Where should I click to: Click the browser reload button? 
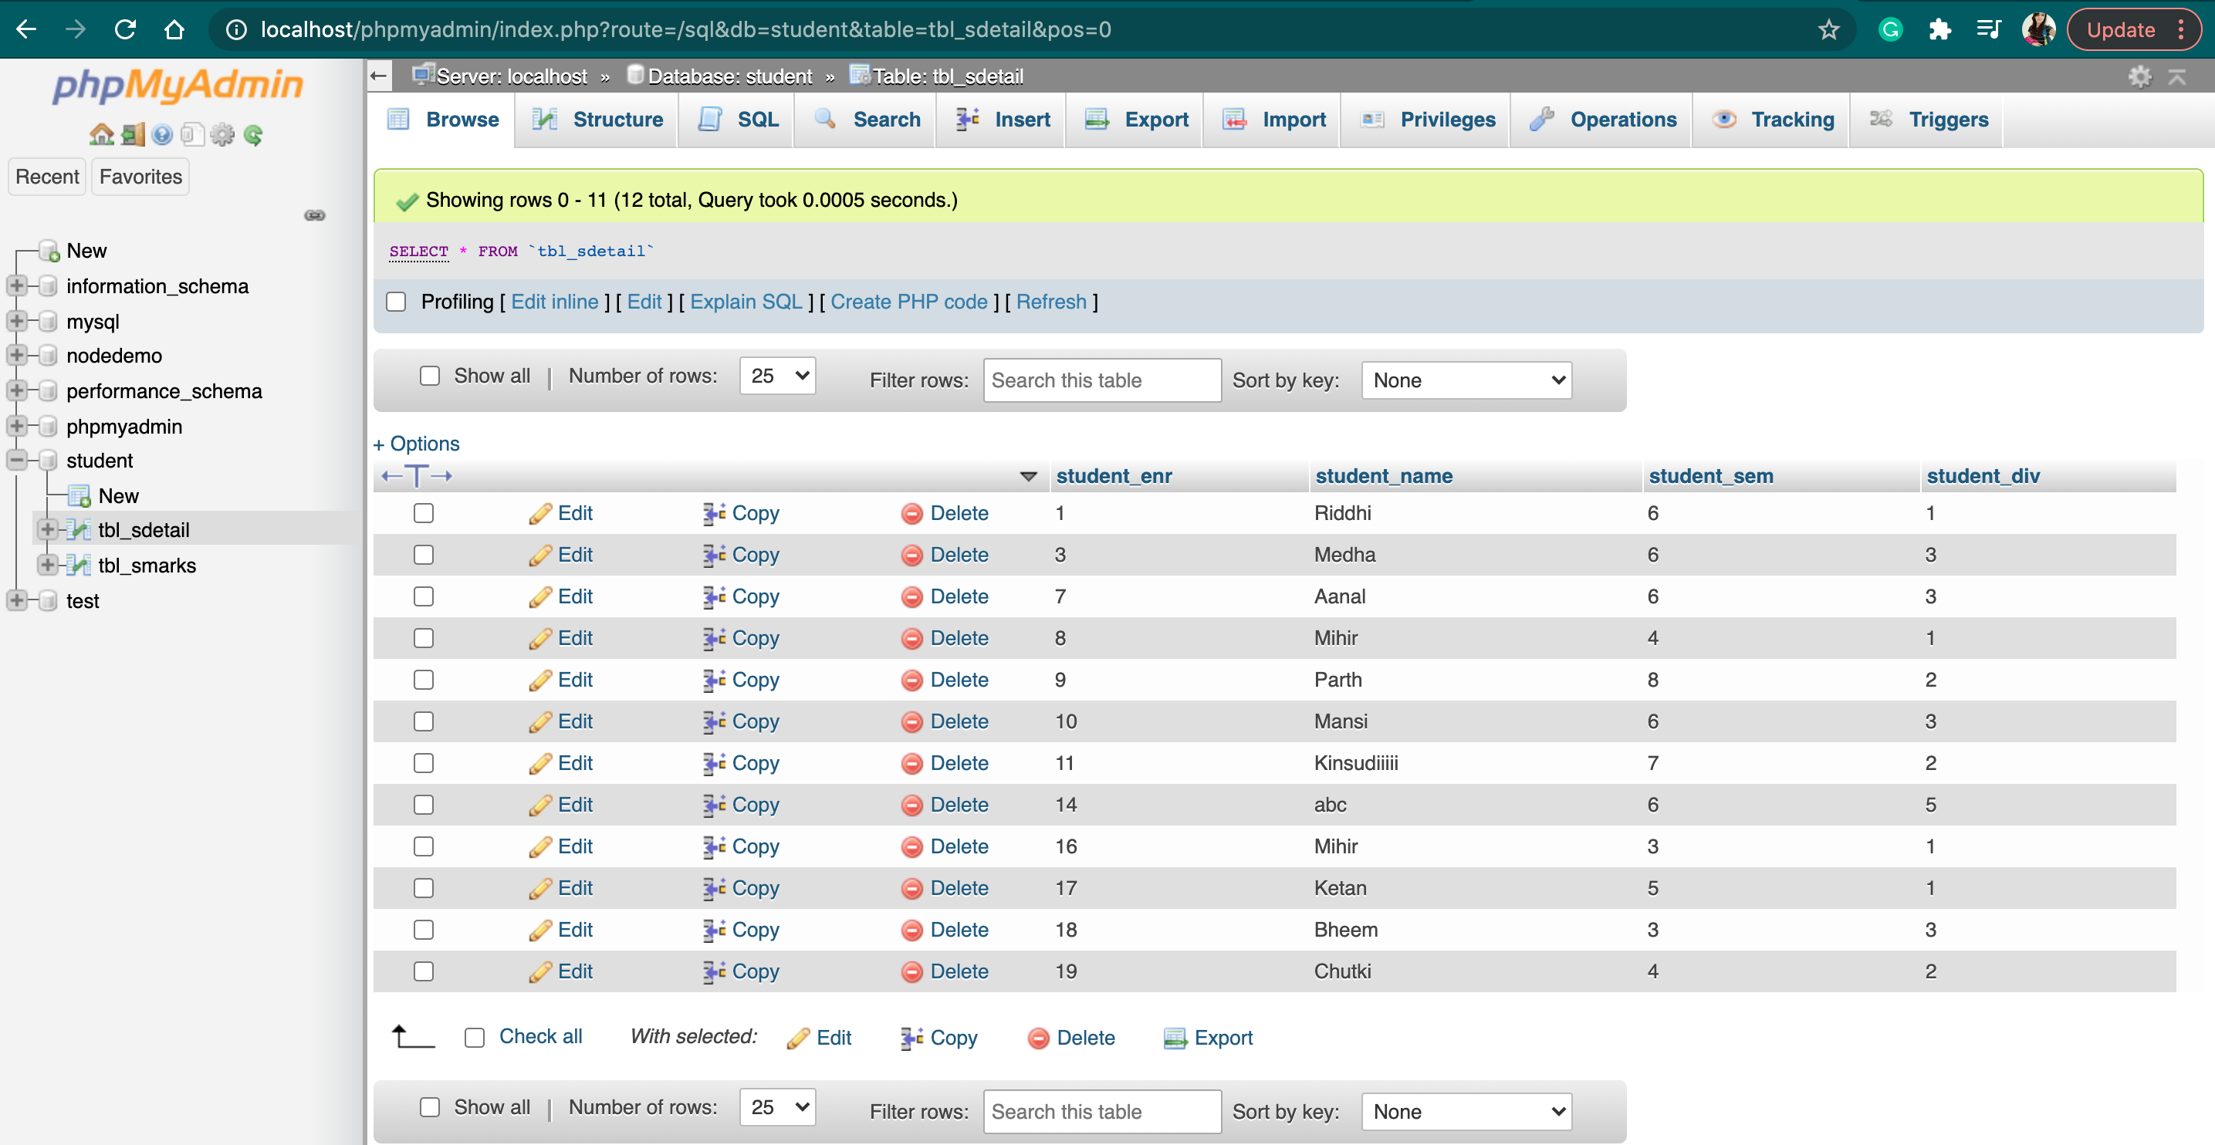pyautogui.click(x=126, y=30)
